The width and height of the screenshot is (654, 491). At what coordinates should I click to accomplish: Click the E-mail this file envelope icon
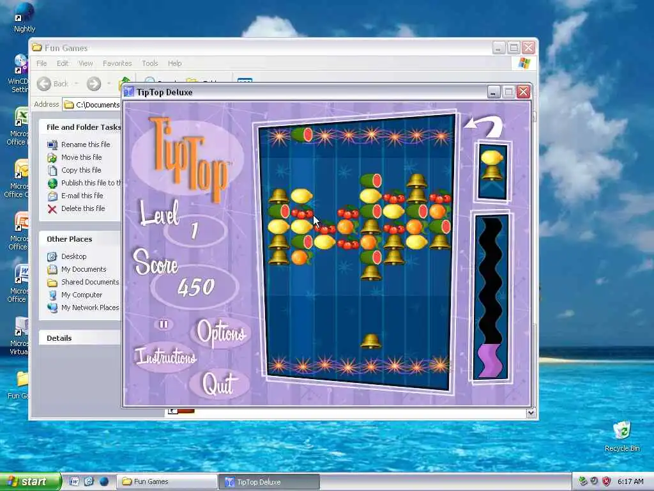coord(52,196)
